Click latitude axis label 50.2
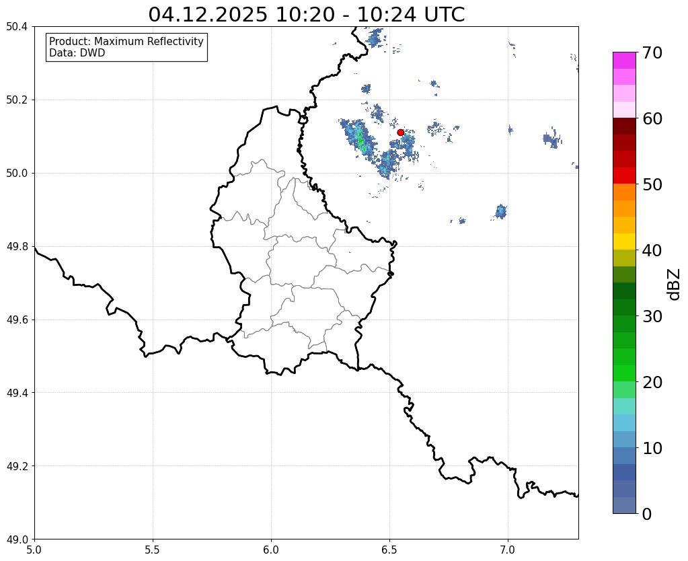The width and height of the screenshot is (688, 561). pyautogui.click(x=17, y=100)
